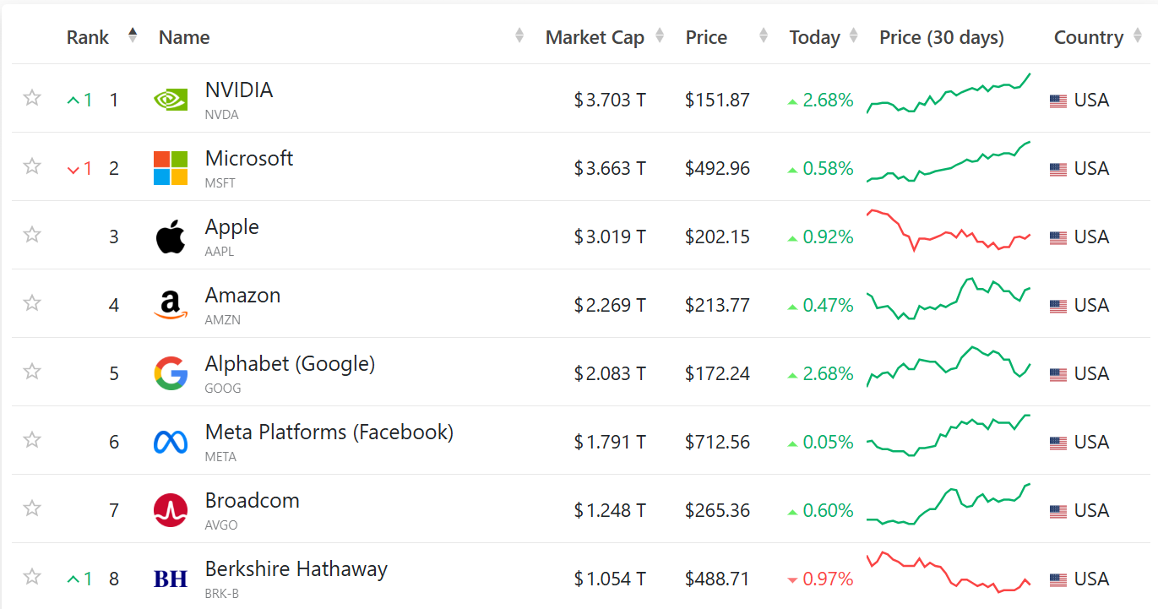Viewport: 1158px width, 609px height.
Task: Sort the table by Rank arrows
Action: coord(133,36)
